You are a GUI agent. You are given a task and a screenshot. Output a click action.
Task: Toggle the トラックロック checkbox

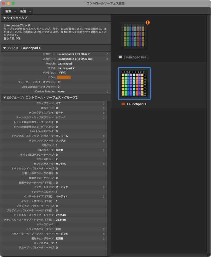(57, 224)
